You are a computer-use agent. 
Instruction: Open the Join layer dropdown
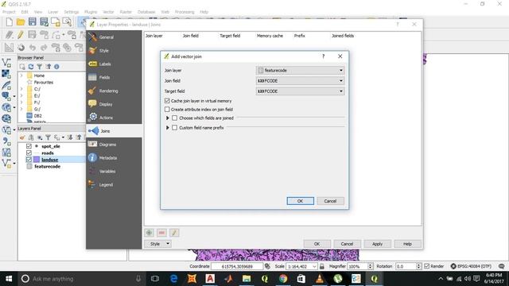pos(301,70)
